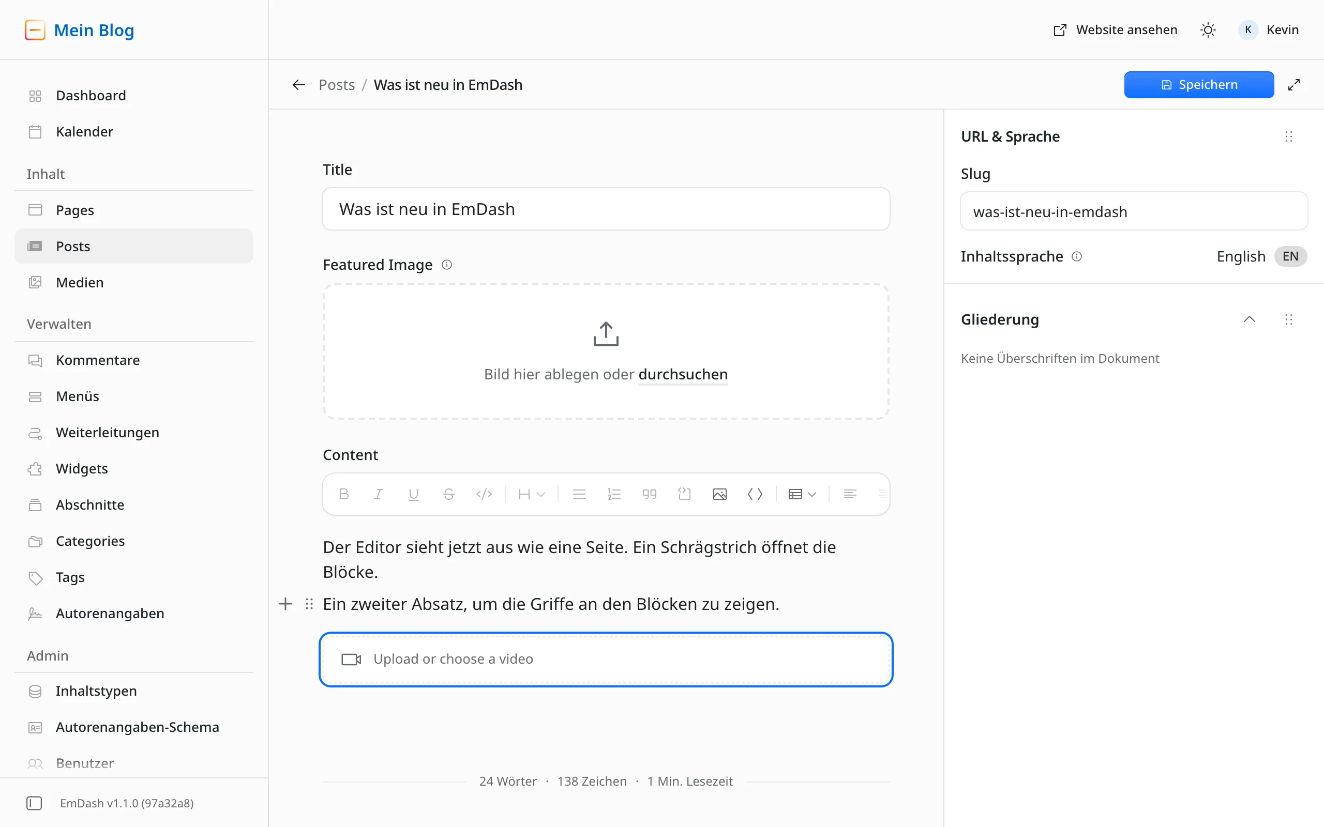
Task: Apply underline formatting in the content toolbar
Action: (414, 495)
